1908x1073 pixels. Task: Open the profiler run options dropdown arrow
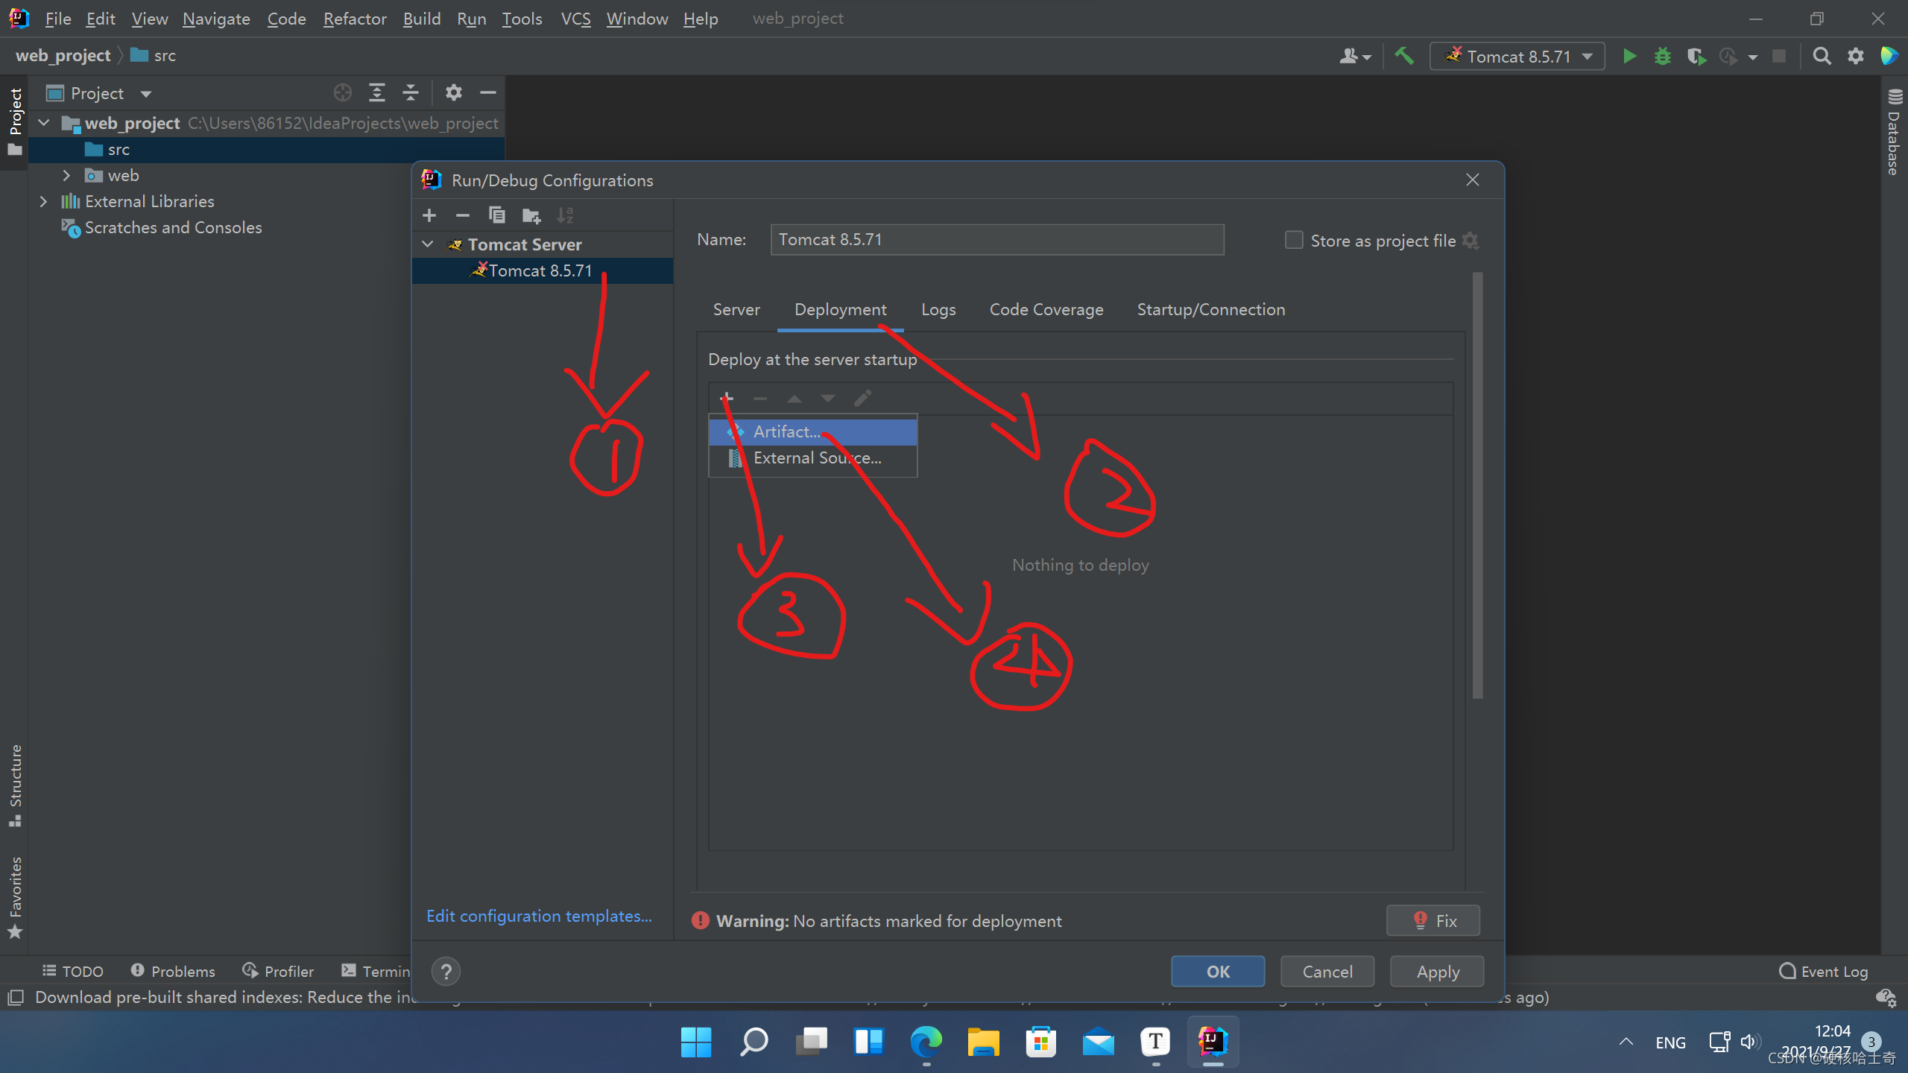click(1752, 57)
